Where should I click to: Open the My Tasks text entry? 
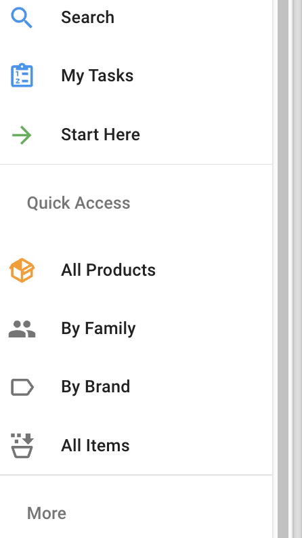[x=98, y=76]
